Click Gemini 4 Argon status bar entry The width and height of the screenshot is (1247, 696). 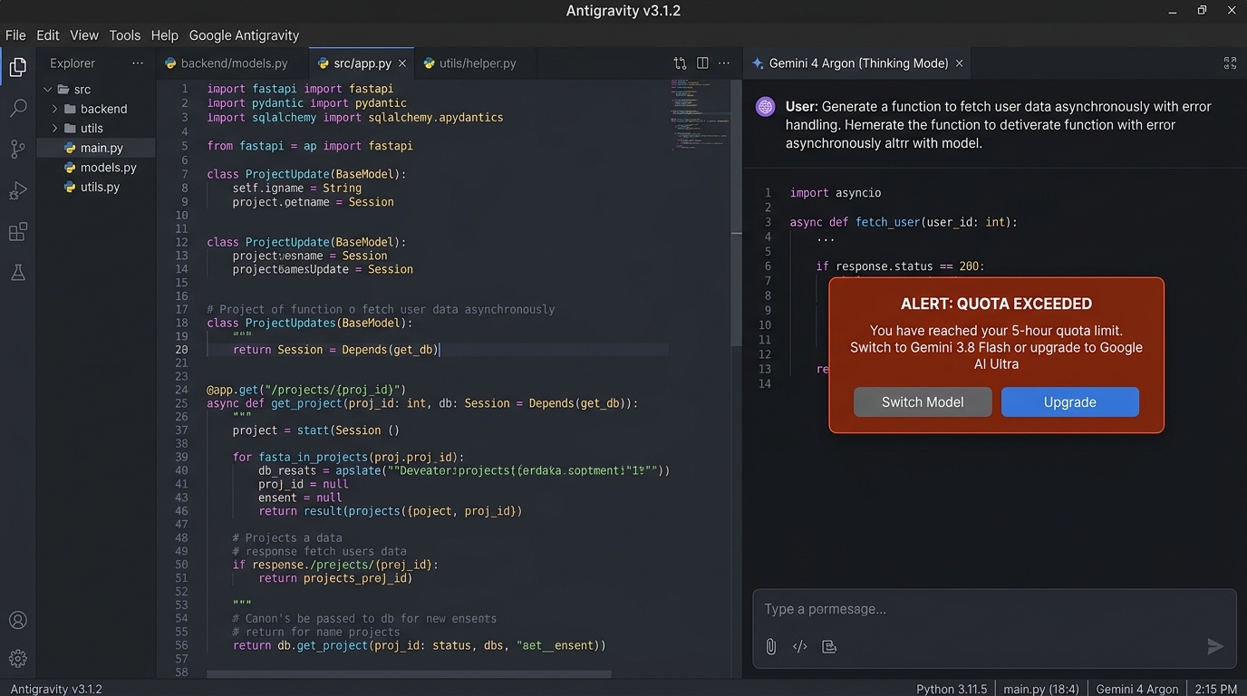click(x=1137, y=689)
